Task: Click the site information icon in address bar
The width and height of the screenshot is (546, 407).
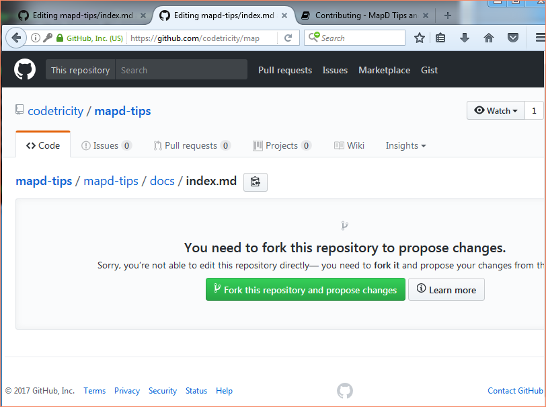Action: click(36, 38)
